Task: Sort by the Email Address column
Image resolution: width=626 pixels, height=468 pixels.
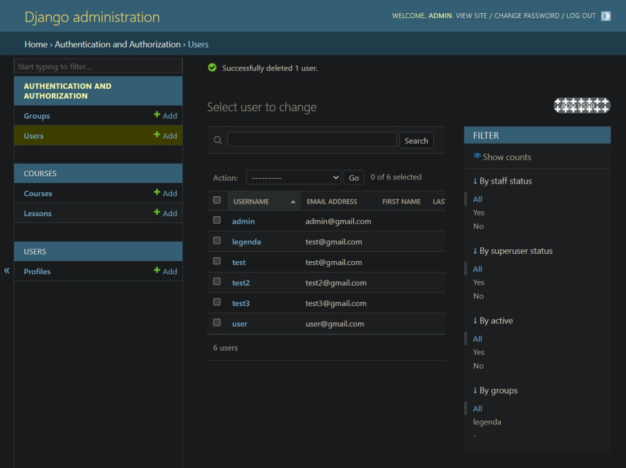Action: [x=332, y=202]
